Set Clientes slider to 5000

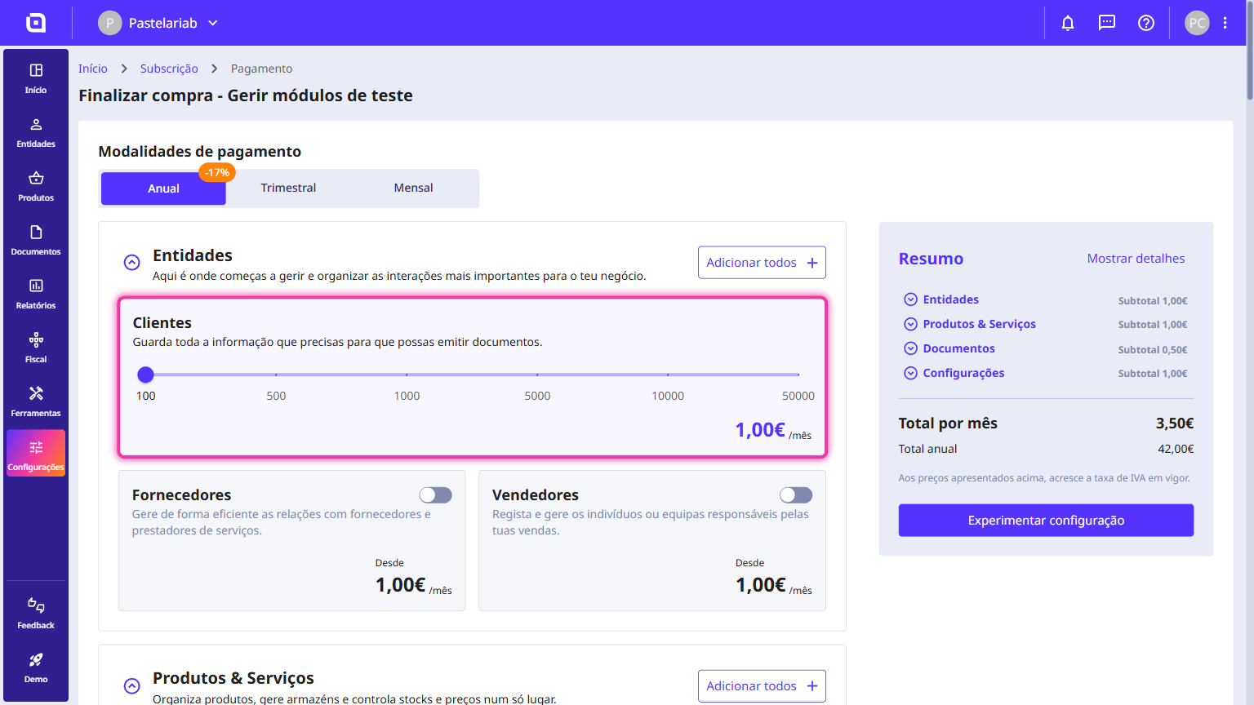pyautogui.click(x=537, y=375)
